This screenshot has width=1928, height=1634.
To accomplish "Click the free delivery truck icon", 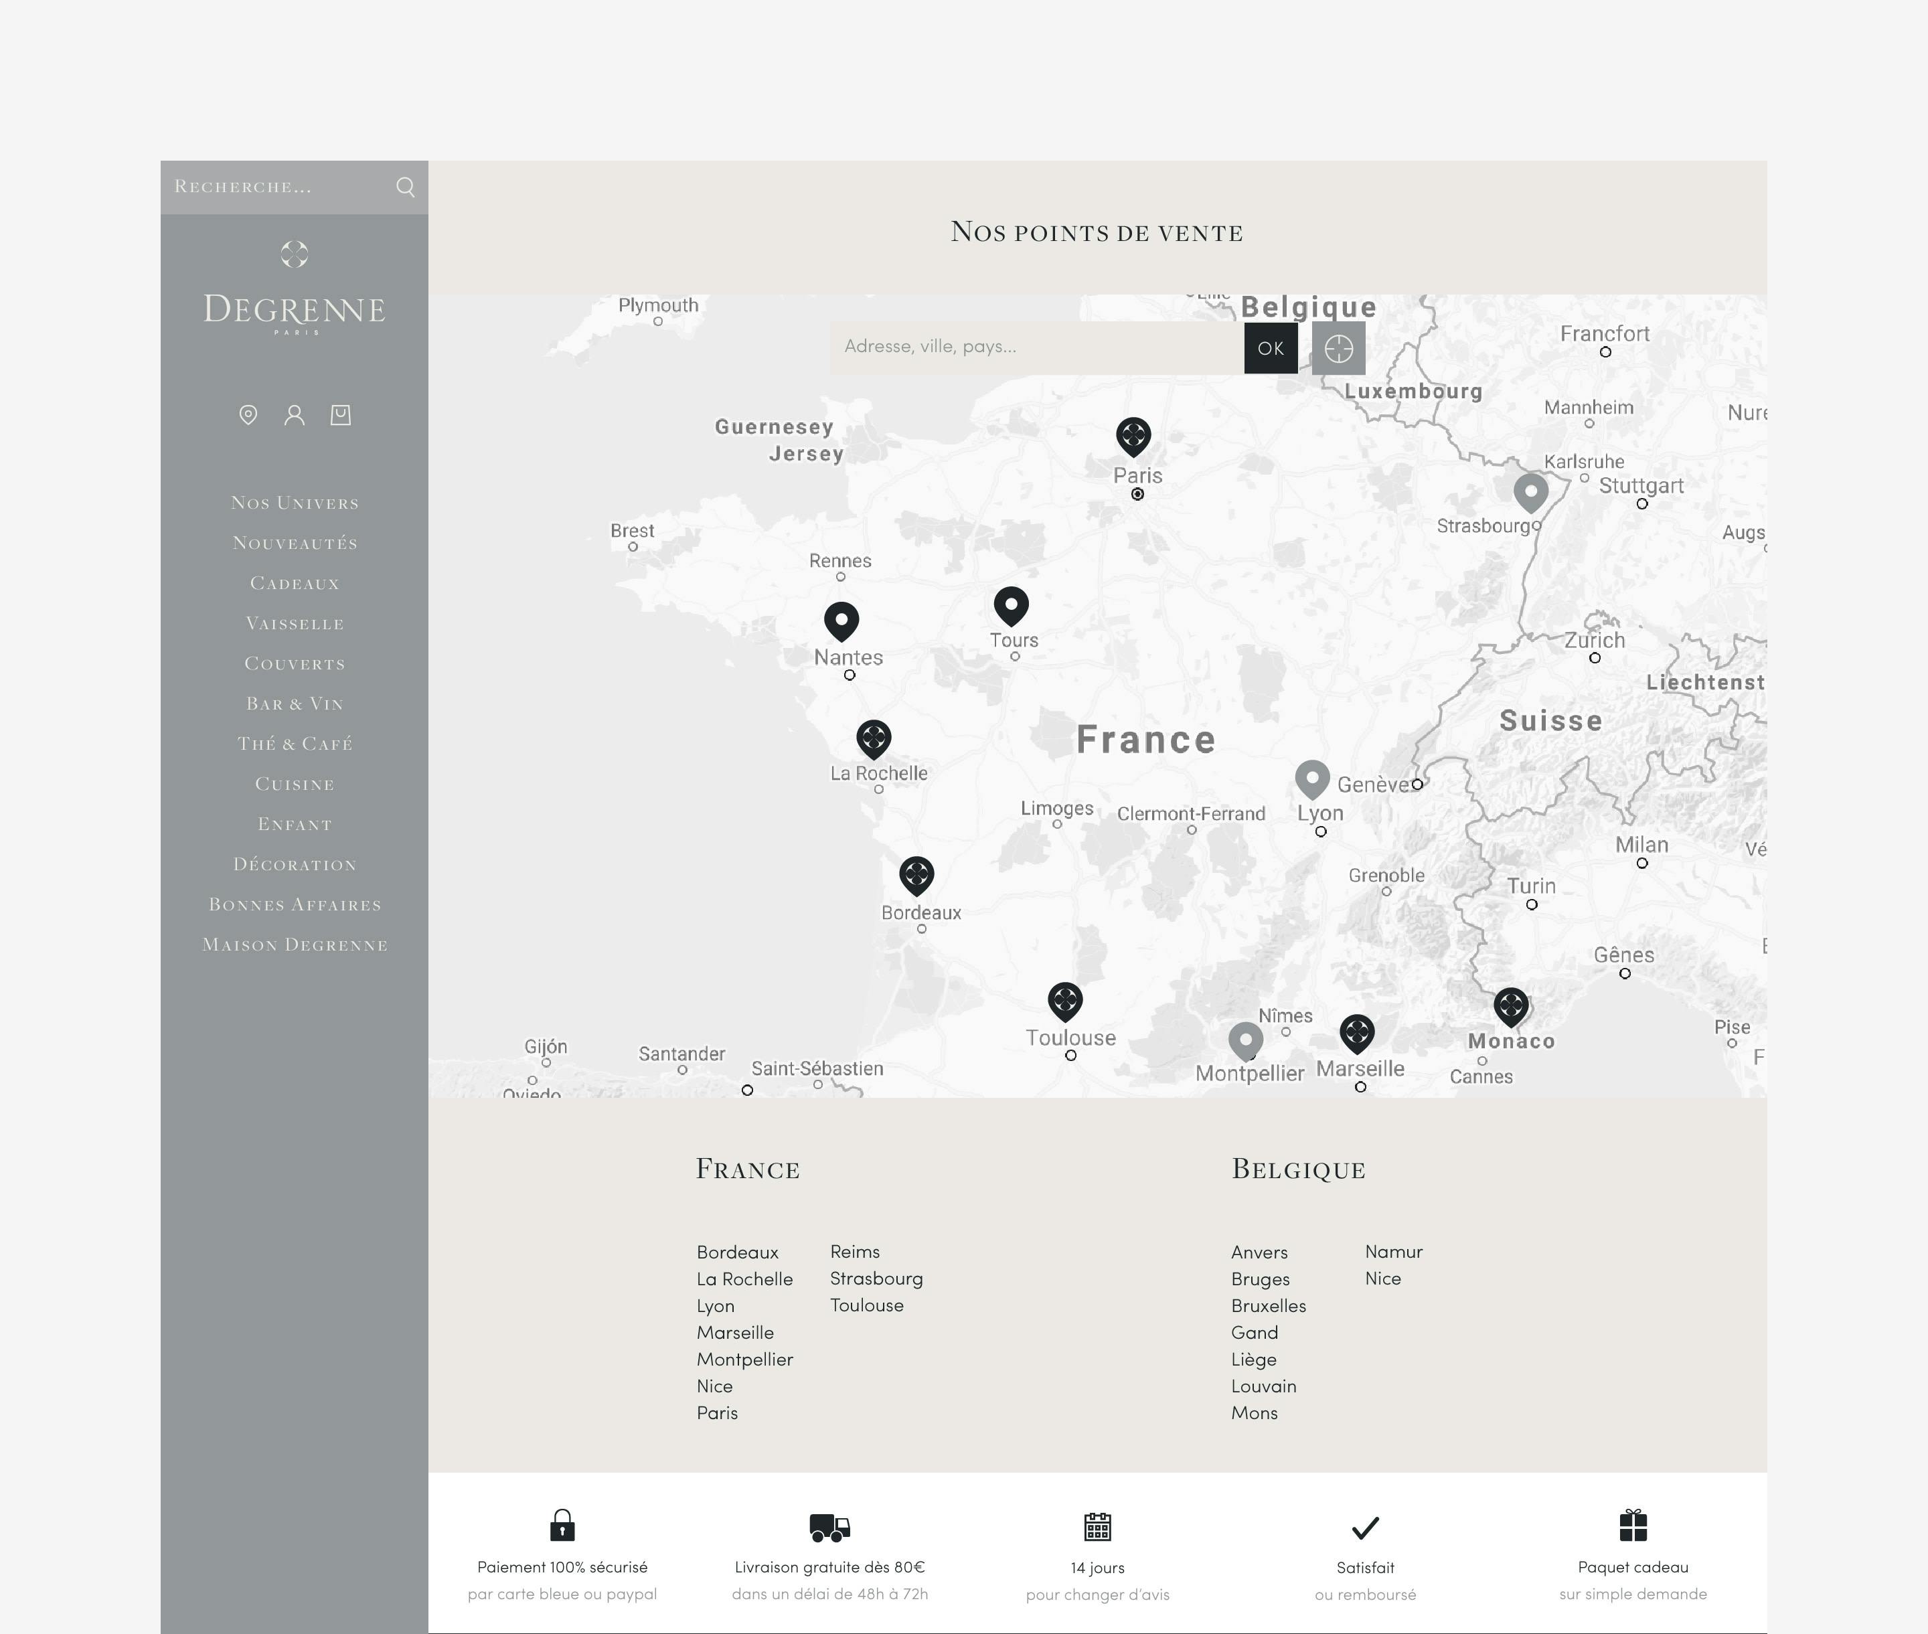I will pos(830,1526).
